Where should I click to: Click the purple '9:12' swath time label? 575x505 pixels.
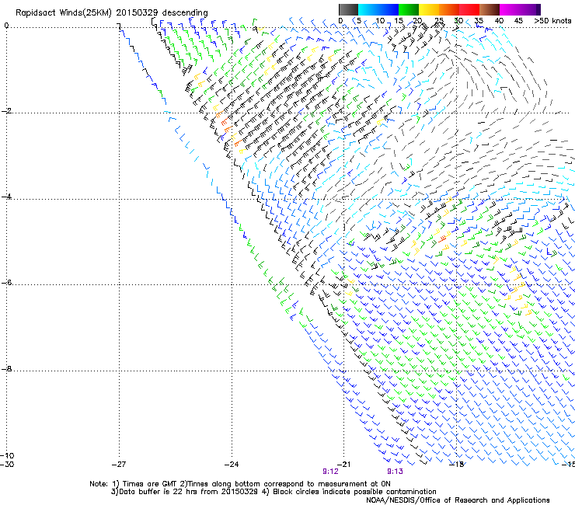tap(330, 472)
